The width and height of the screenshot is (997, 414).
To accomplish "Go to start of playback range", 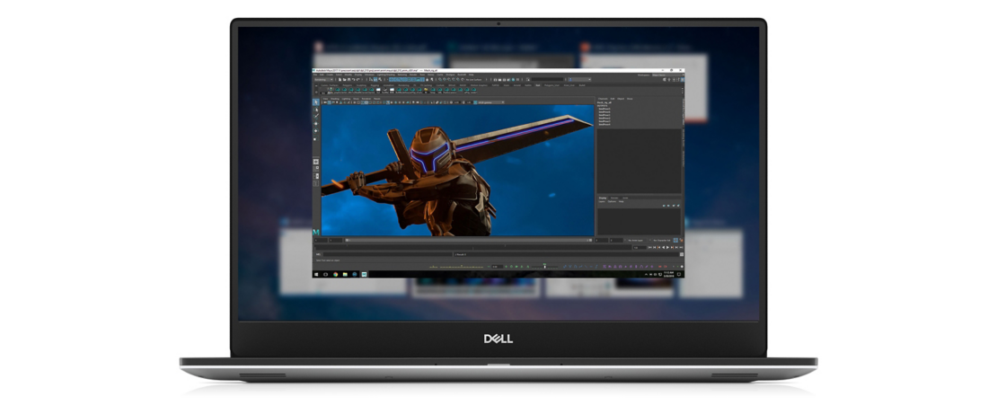I will tap(649, 247).
